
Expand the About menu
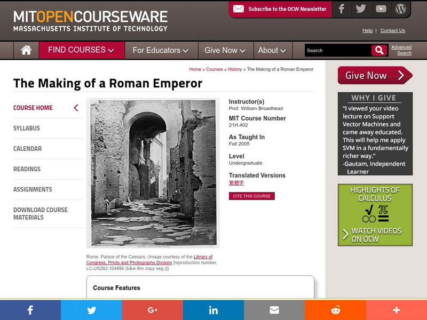273,50
